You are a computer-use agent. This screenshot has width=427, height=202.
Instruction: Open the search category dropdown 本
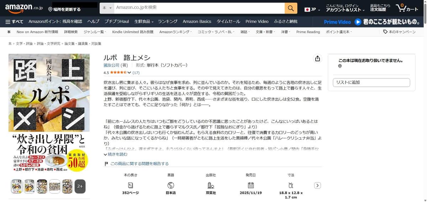pyautogui.click(x=107, y=8)
